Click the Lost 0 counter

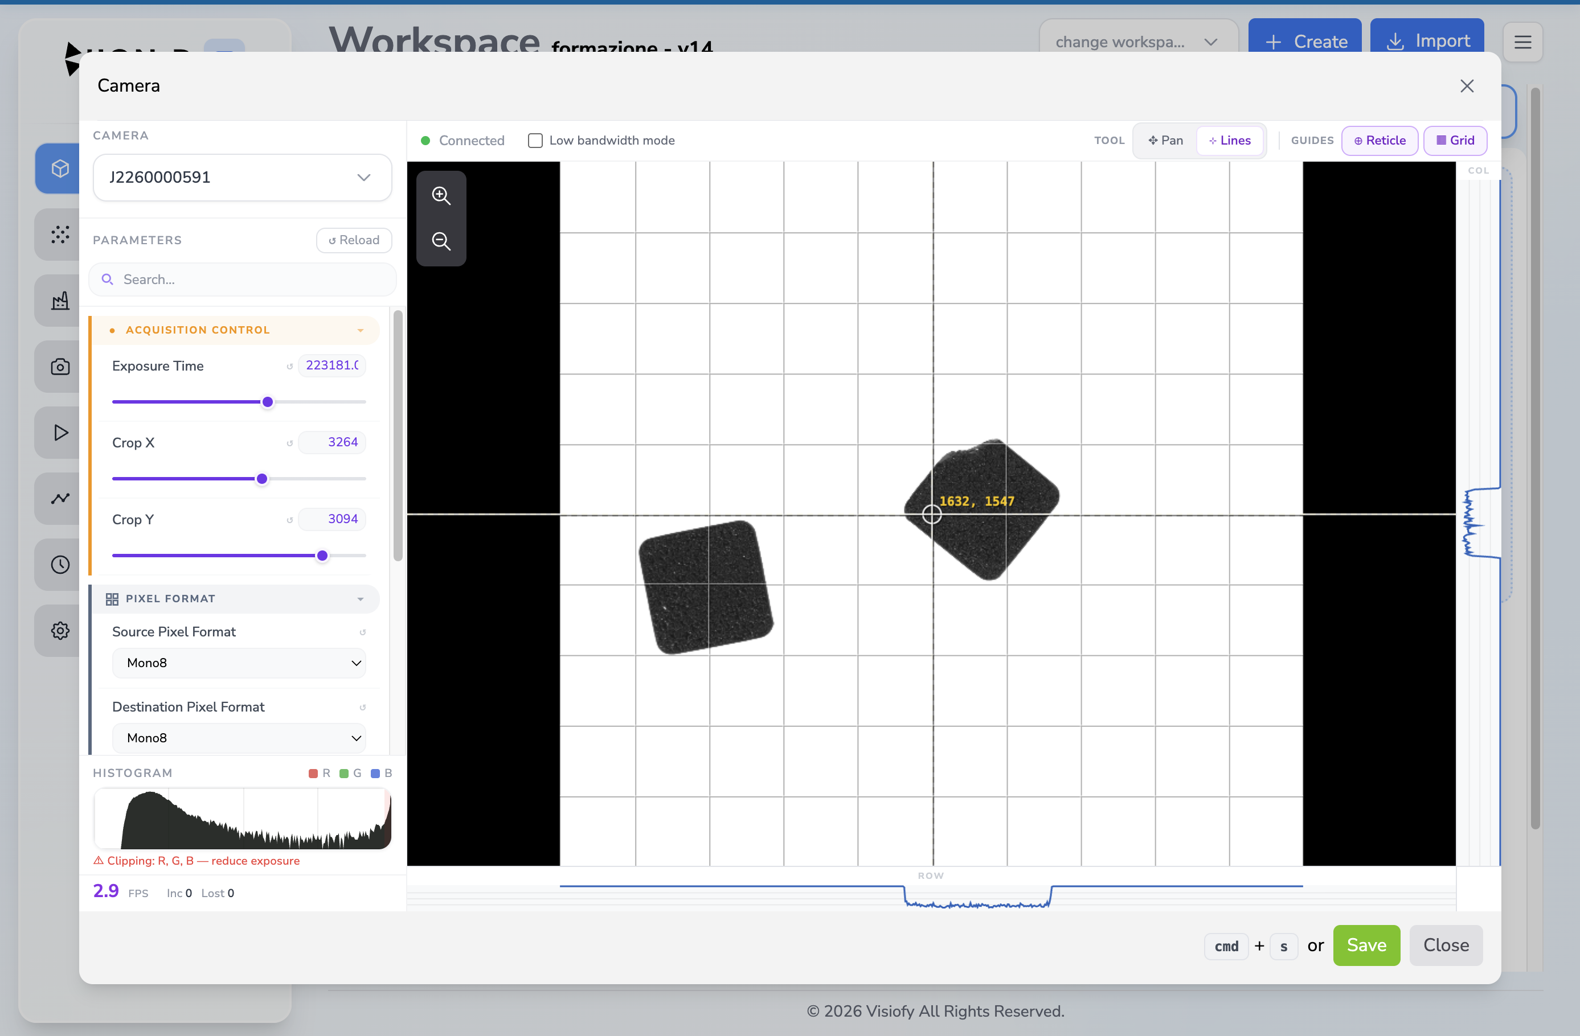pyautogui.click(x=218, y=893)
